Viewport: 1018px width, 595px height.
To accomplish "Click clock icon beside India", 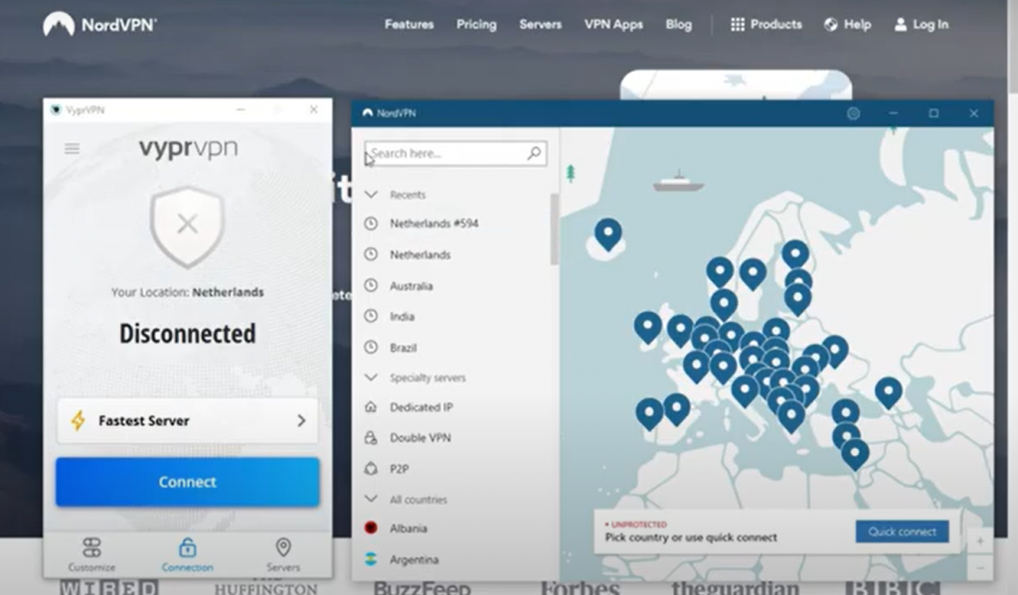I will [x=371, y=316].
